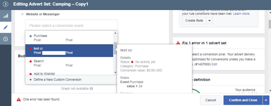Click the right panel scrollbar down arrow
Viewport: 271px width, 106px height.
click(270, 90)
